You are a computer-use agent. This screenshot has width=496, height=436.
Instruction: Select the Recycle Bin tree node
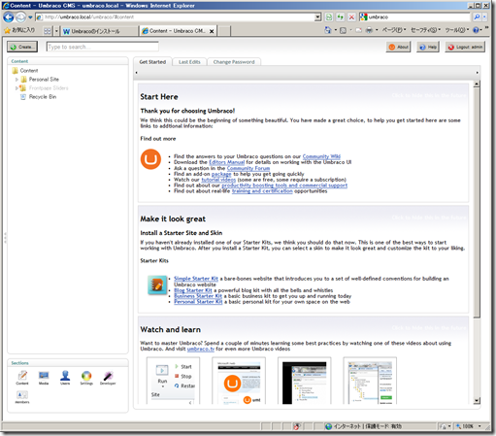pos(43,97)
